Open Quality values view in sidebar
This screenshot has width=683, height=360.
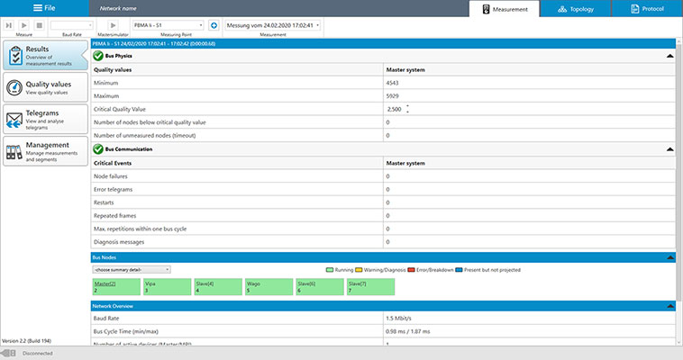45,87
